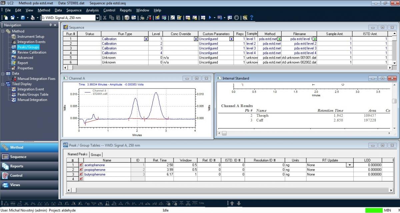Click the Control navigation pane button
The image size is (400, 213).
(x=29, y=175)
